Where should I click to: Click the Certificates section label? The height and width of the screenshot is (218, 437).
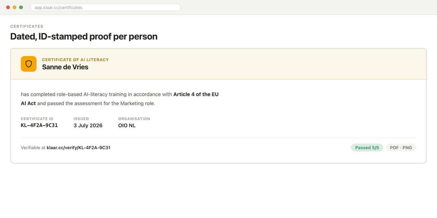(x=27, y=26)
